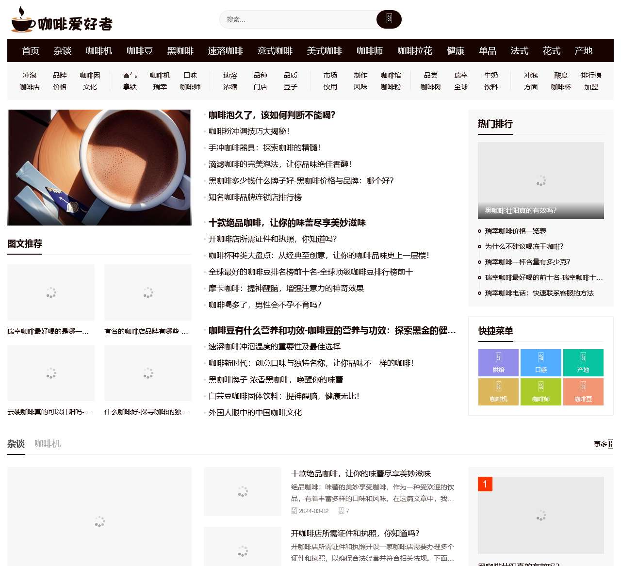The height and width of the screenshot is (566, 621).
Task: Switch to the 咖啡机 tab in lower section
Action: (x=47, y=443)
